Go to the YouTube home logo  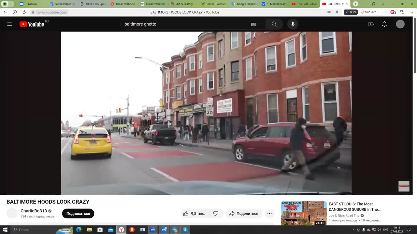(32, 24)
